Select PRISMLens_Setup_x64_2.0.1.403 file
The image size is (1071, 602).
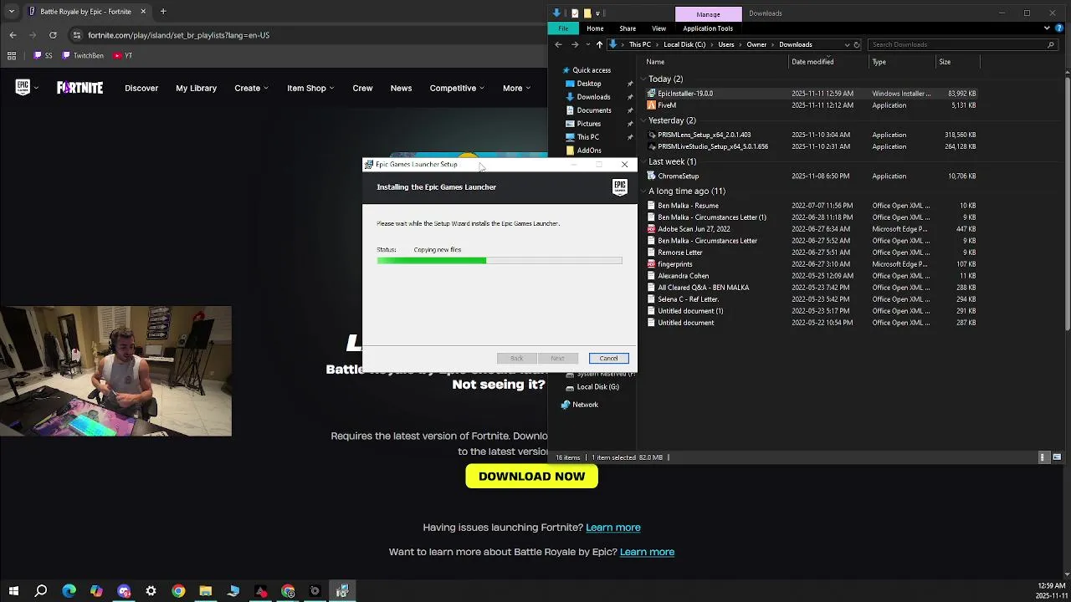pyautogui.click(x=704, y=135)
